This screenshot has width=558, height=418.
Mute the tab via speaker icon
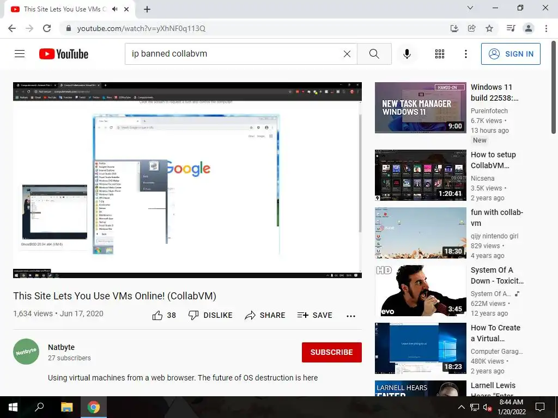114,9
